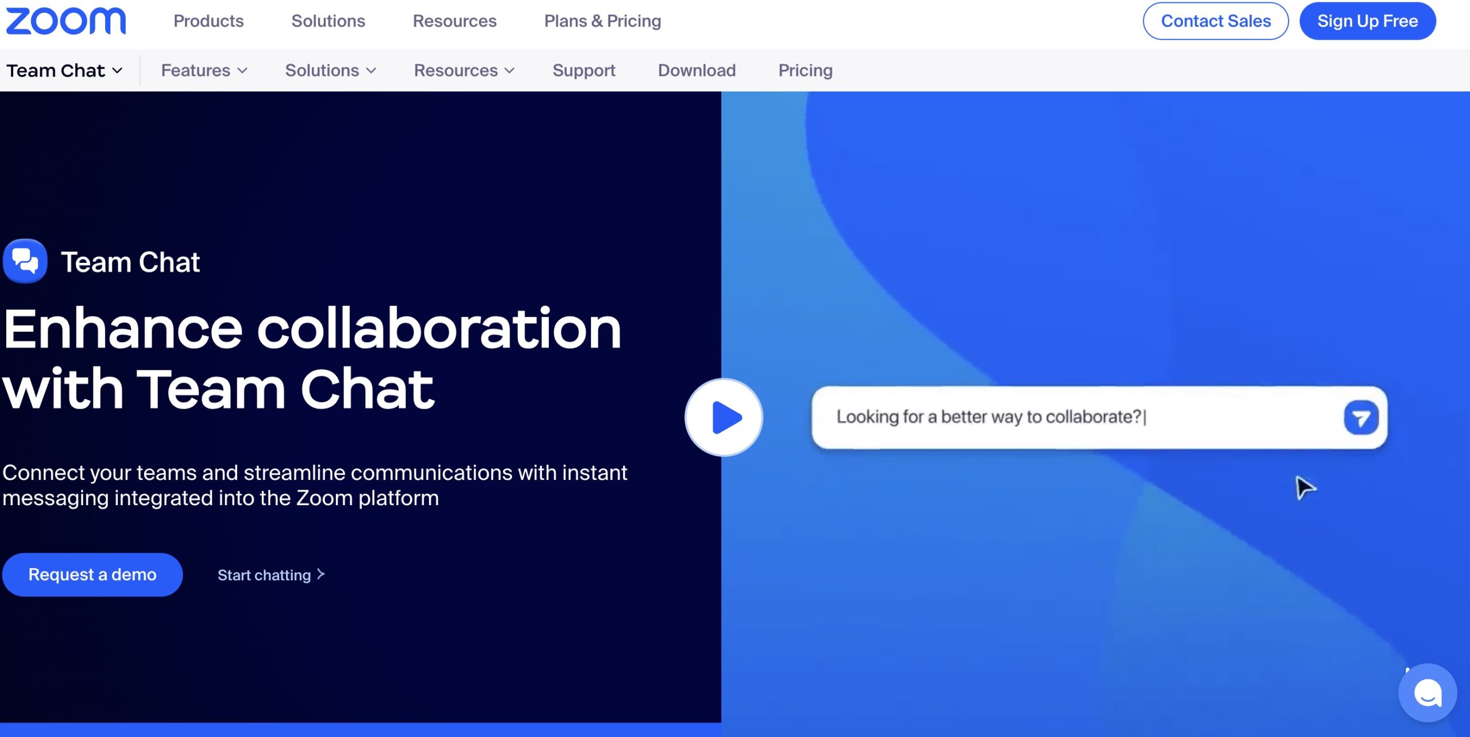Image resolution: width=1470 pixels, height=737 pixels.
Task: Click the Team Chat label beside the icon
Action: tap(130, 262)
